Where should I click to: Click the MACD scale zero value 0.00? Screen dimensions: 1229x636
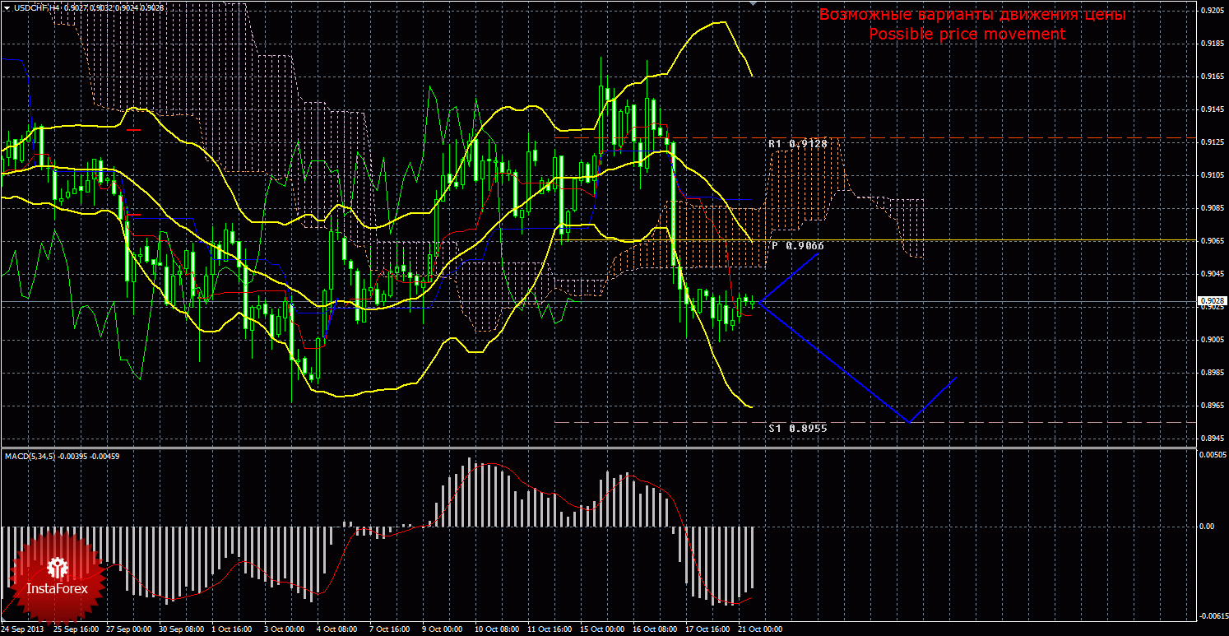coord(1208,526)
